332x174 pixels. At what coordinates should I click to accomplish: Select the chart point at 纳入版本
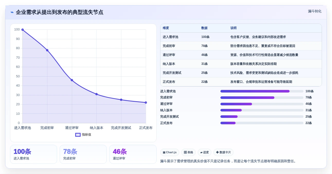pos(96,94)
